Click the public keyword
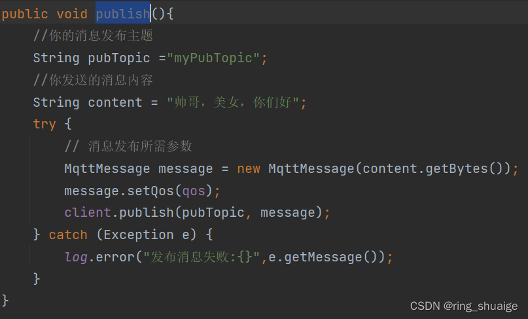 (25, 14)
